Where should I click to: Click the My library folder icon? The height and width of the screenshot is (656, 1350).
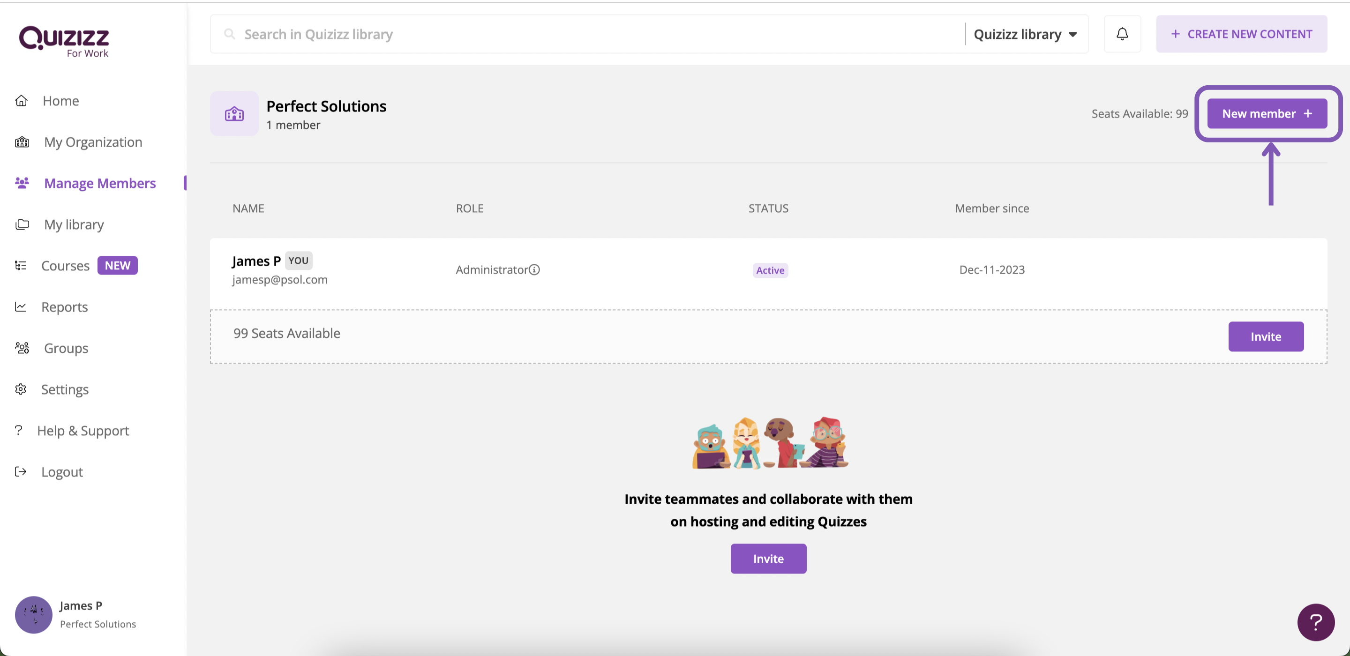click(x=22, y=224)
